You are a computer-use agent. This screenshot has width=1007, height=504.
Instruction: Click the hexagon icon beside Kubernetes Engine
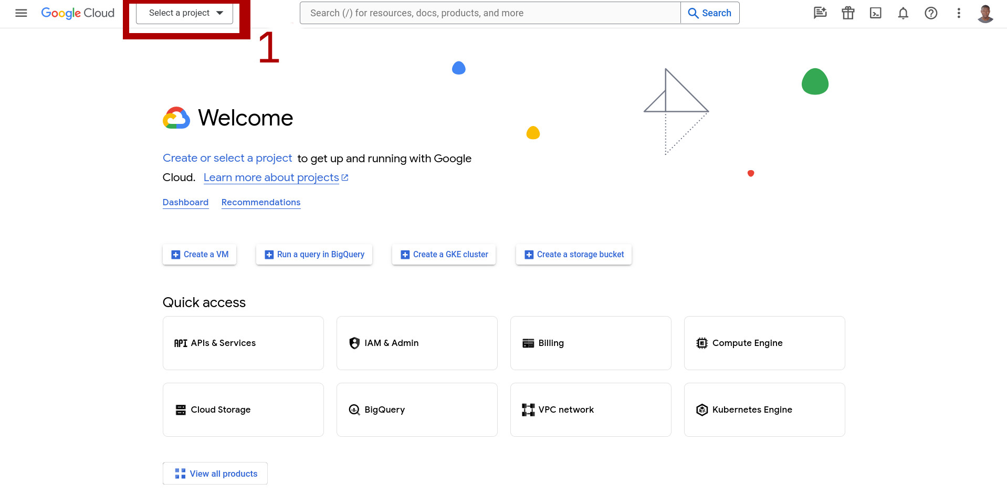pos(702,410)
